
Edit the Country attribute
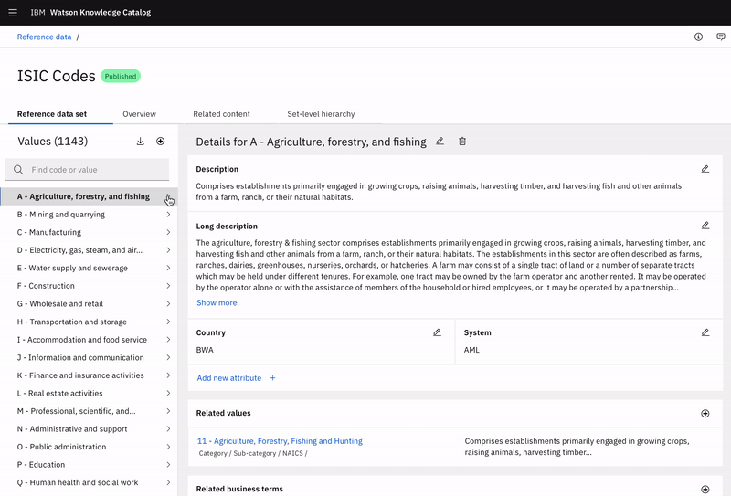click(x=437, y=332)
